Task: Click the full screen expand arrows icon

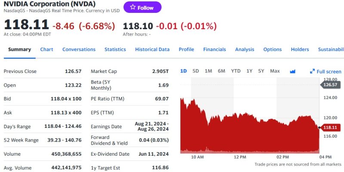Action: (312, 71)
